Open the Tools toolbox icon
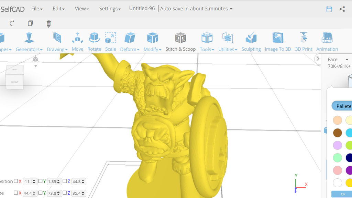This screenshot has width=352, height=198. pos(207,38)
